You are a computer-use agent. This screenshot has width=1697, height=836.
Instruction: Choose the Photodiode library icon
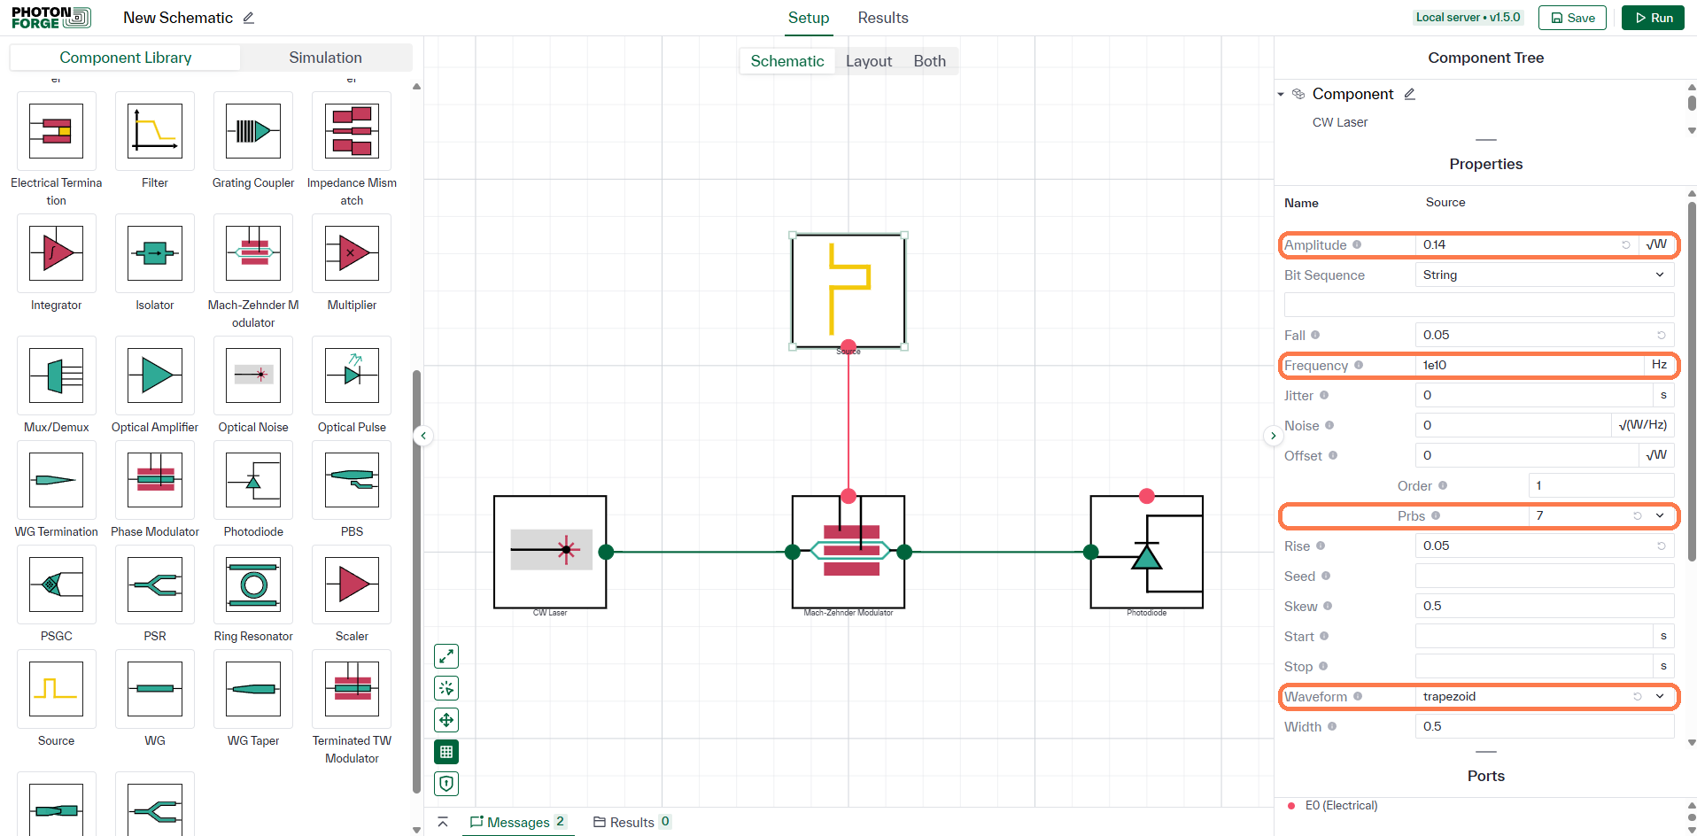253,480
